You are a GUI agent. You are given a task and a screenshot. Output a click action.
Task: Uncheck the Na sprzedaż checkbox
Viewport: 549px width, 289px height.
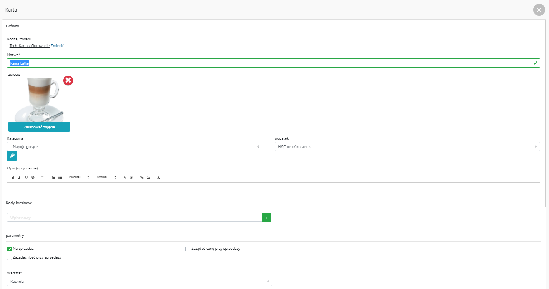10,249
